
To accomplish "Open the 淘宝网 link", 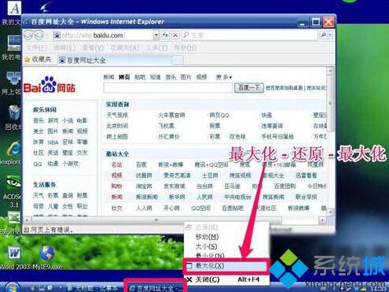I will (x=144, y=186).
